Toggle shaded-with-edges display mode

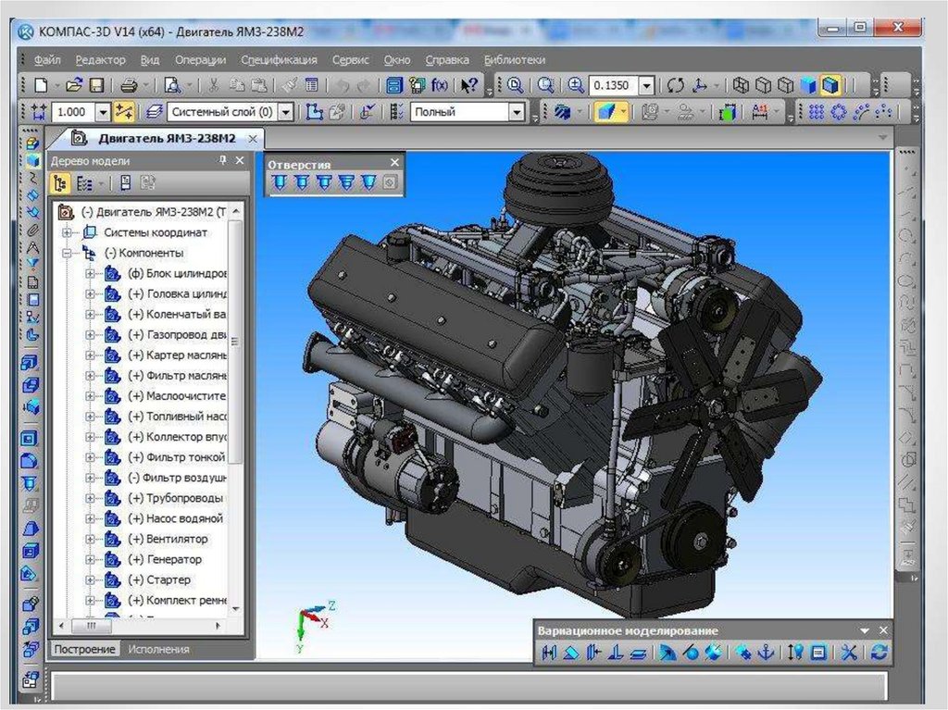pyautogui.click(x=829, y=85)
